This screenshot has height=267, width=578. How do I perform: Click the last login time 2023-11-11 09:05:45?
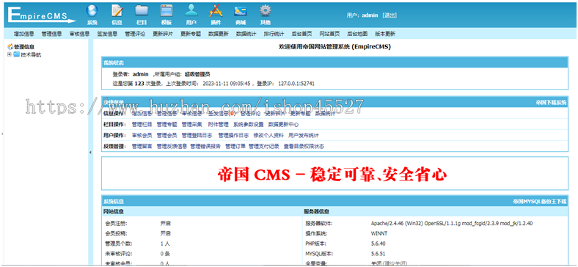[227, 84]
